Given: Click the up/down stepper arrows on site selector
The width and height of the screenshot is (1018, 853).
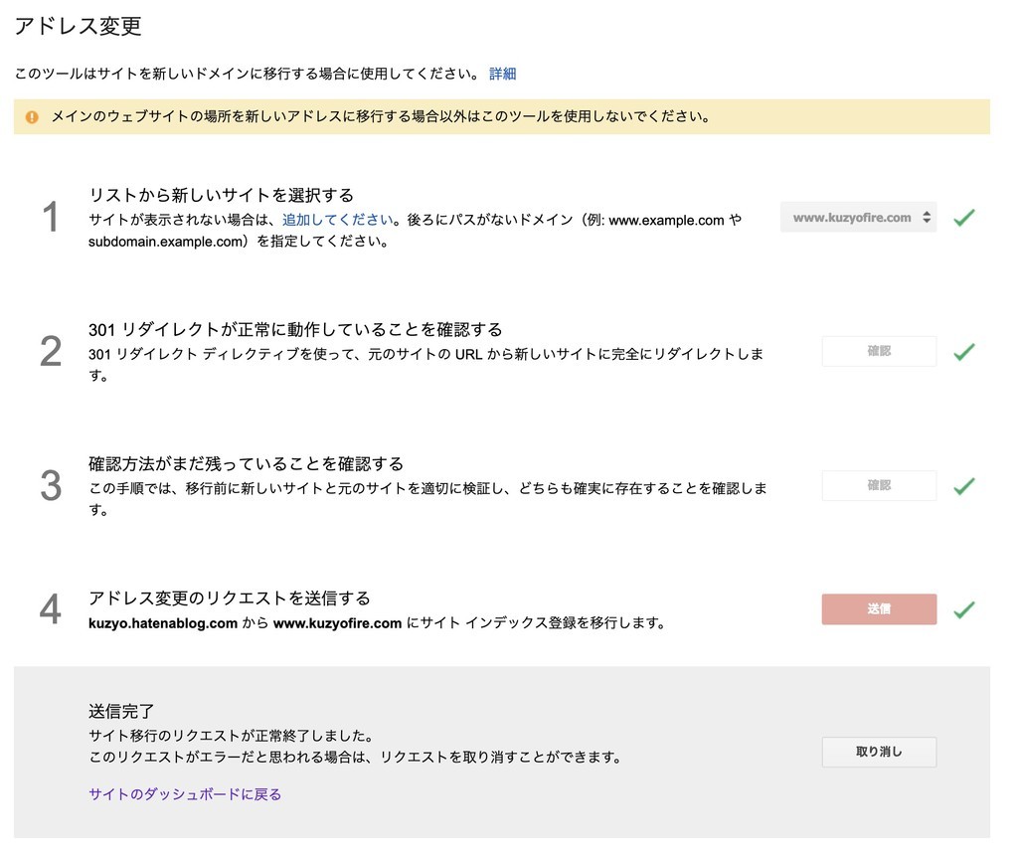Looking at the screenshot, I should tap(925, 217).
